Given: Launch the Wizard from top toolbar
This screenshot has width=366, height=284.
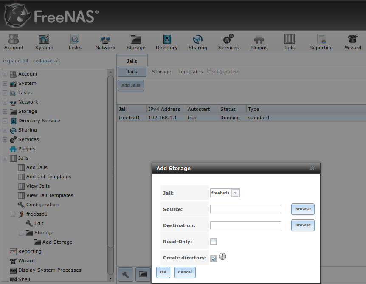Looking at the screenshot, I should [352, 42].
